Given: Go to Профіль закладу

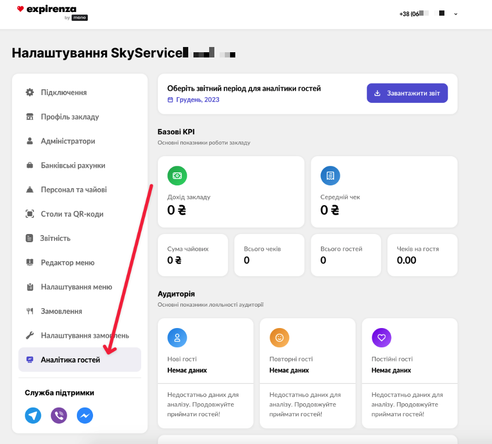Looking at the screenshot, I should click(70, 117).
